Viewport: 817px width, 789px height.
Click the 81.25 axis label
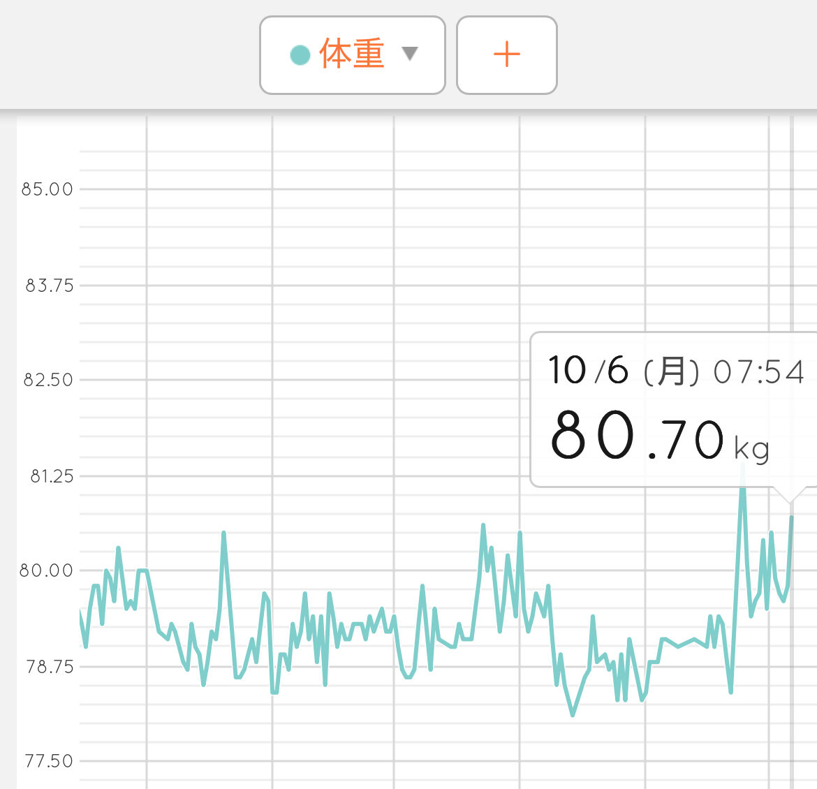pyautogui.click(x=51, y=477)
